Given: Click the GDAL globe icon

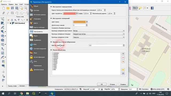Looking at the screenshot, I should 31,45.
